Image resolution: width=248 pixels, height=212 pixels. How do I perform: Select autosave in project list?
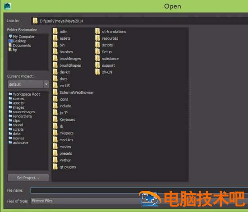(18, 143)
